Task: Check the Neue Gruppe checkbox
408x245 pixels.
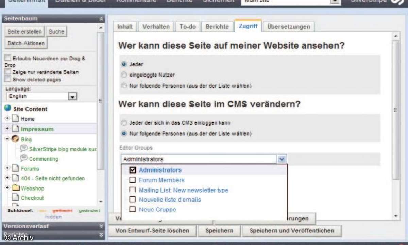Action: 133,209
